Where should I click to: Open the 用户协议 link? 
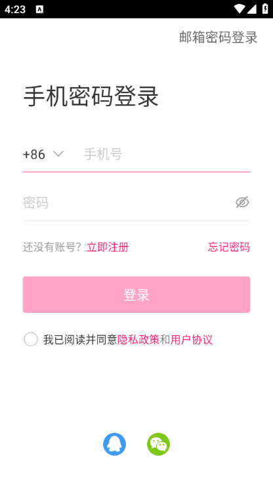192,339
